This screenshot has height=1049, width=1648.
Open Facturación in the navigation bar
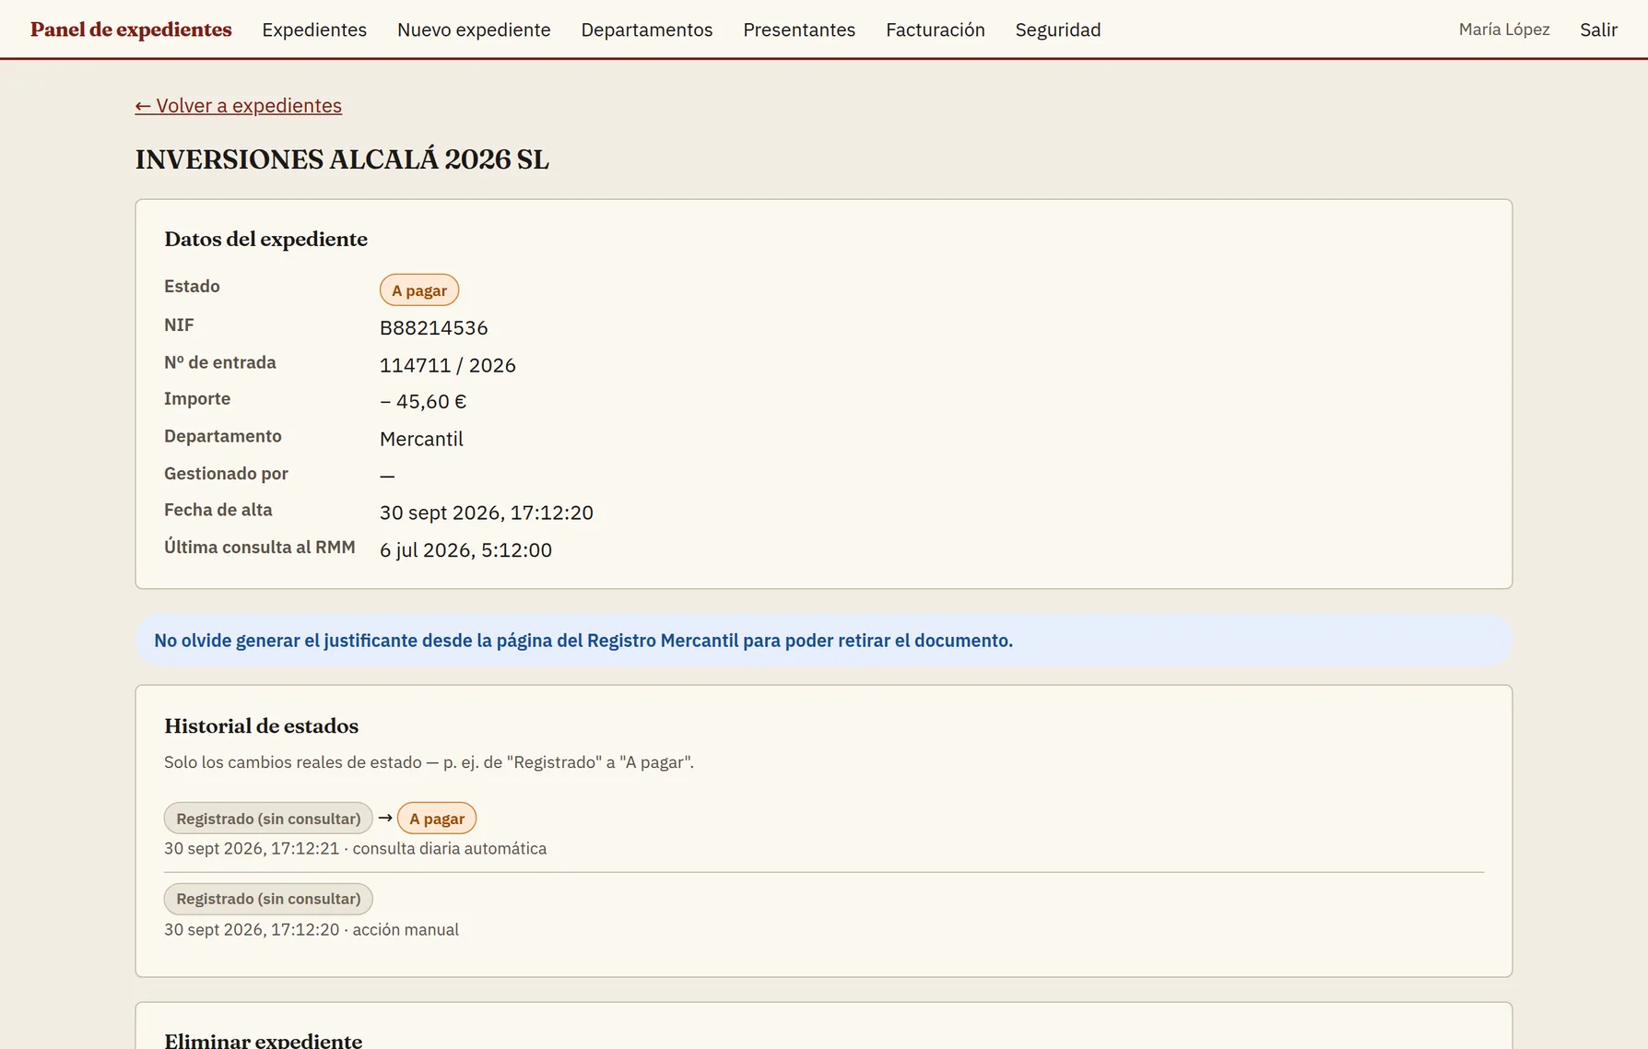936,29
